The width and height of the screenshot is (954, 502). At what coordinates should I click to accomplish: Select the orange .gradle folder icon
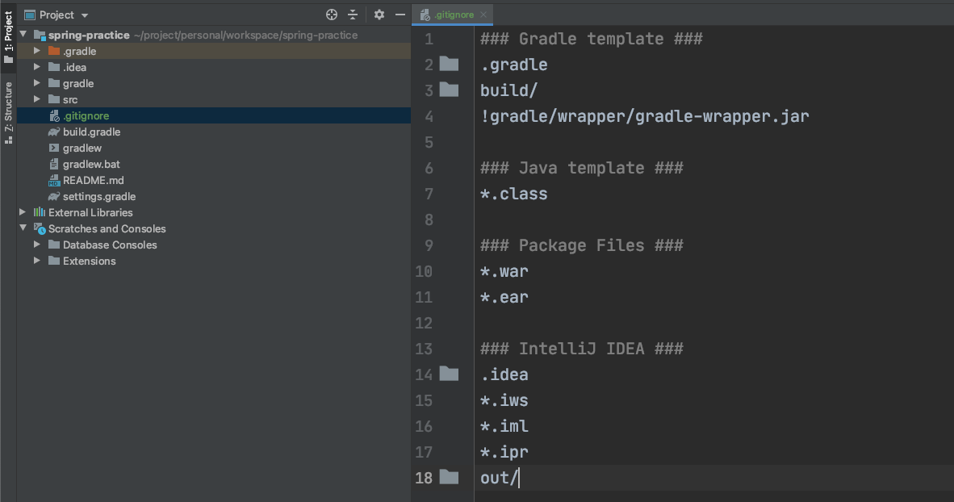pyautogui.click(x=54, y=51)
